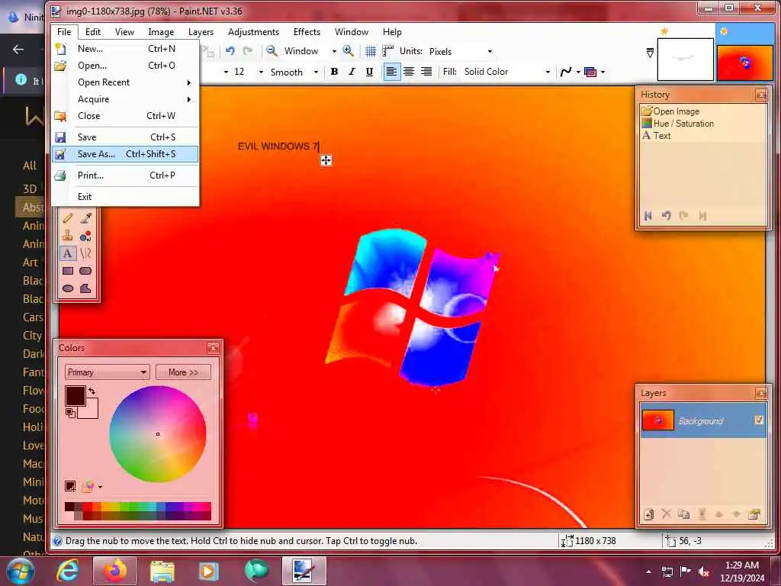Select the Ellipse shape tool
Viewport: 781px width, 586px height.
pyautogui.click(x=68, y=288)
